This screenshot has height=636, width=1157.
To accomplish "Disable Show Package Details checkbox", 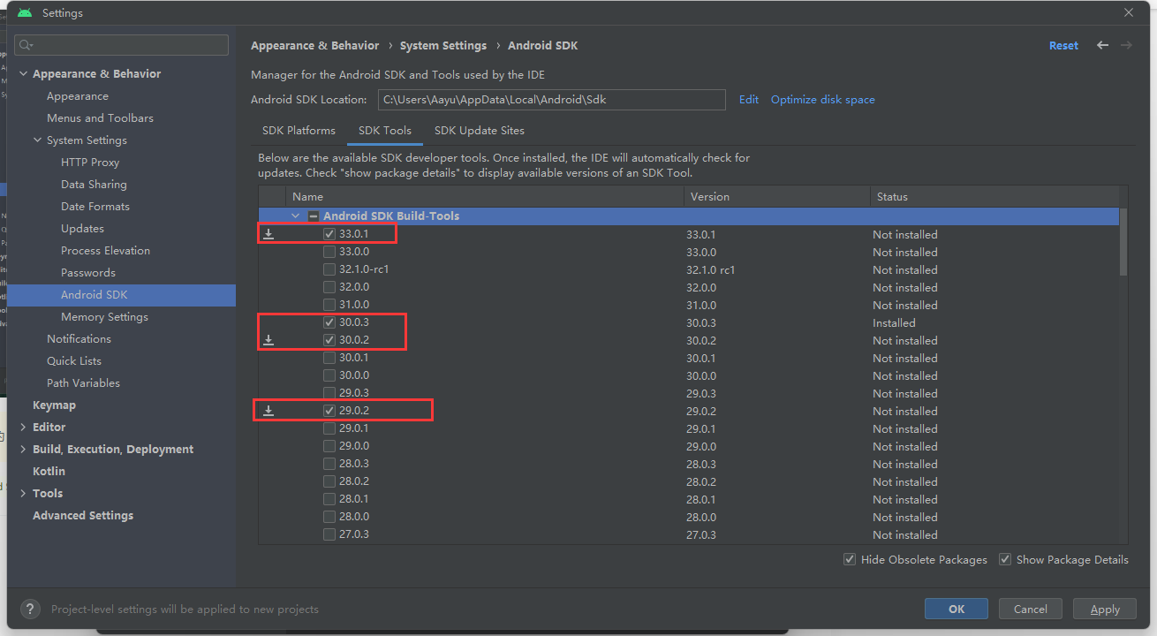I will [1005, 559].
